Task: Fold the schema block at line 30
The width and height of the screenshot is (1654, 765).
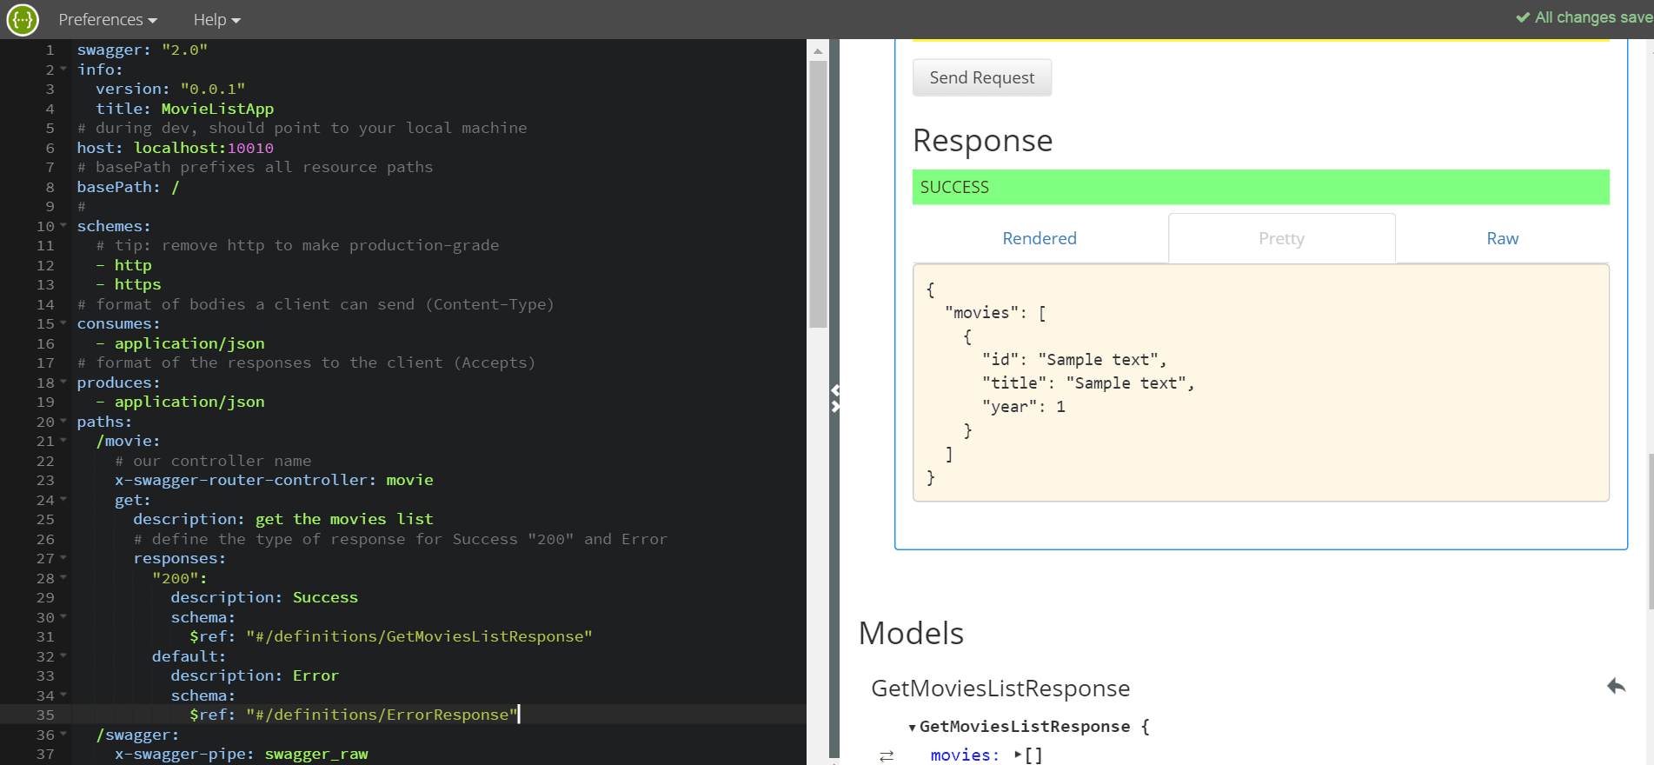Action: click(63, 617)
